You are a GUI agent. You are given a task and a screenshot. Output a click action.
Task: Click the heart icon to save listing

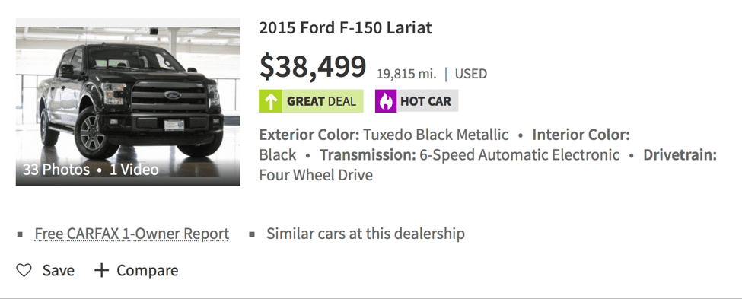(24, 270)
